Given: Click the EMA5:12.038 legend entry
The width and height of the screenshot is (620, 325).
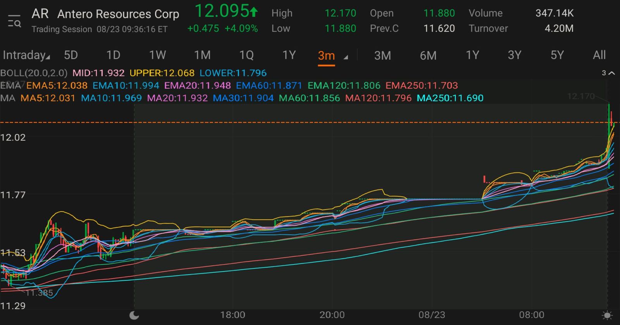Looking at the screenshot, I should click(x=57, y=85).
